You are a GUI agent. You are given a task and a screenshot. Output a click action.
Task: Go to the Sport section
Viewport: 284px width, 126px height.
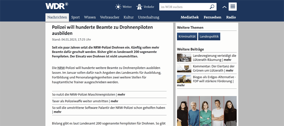pyautogui.click(x=75, y=17)
